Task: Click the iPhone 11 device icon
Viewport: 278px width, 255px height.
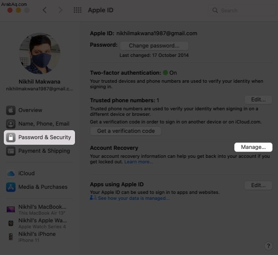Action: (x=11, y=237)
